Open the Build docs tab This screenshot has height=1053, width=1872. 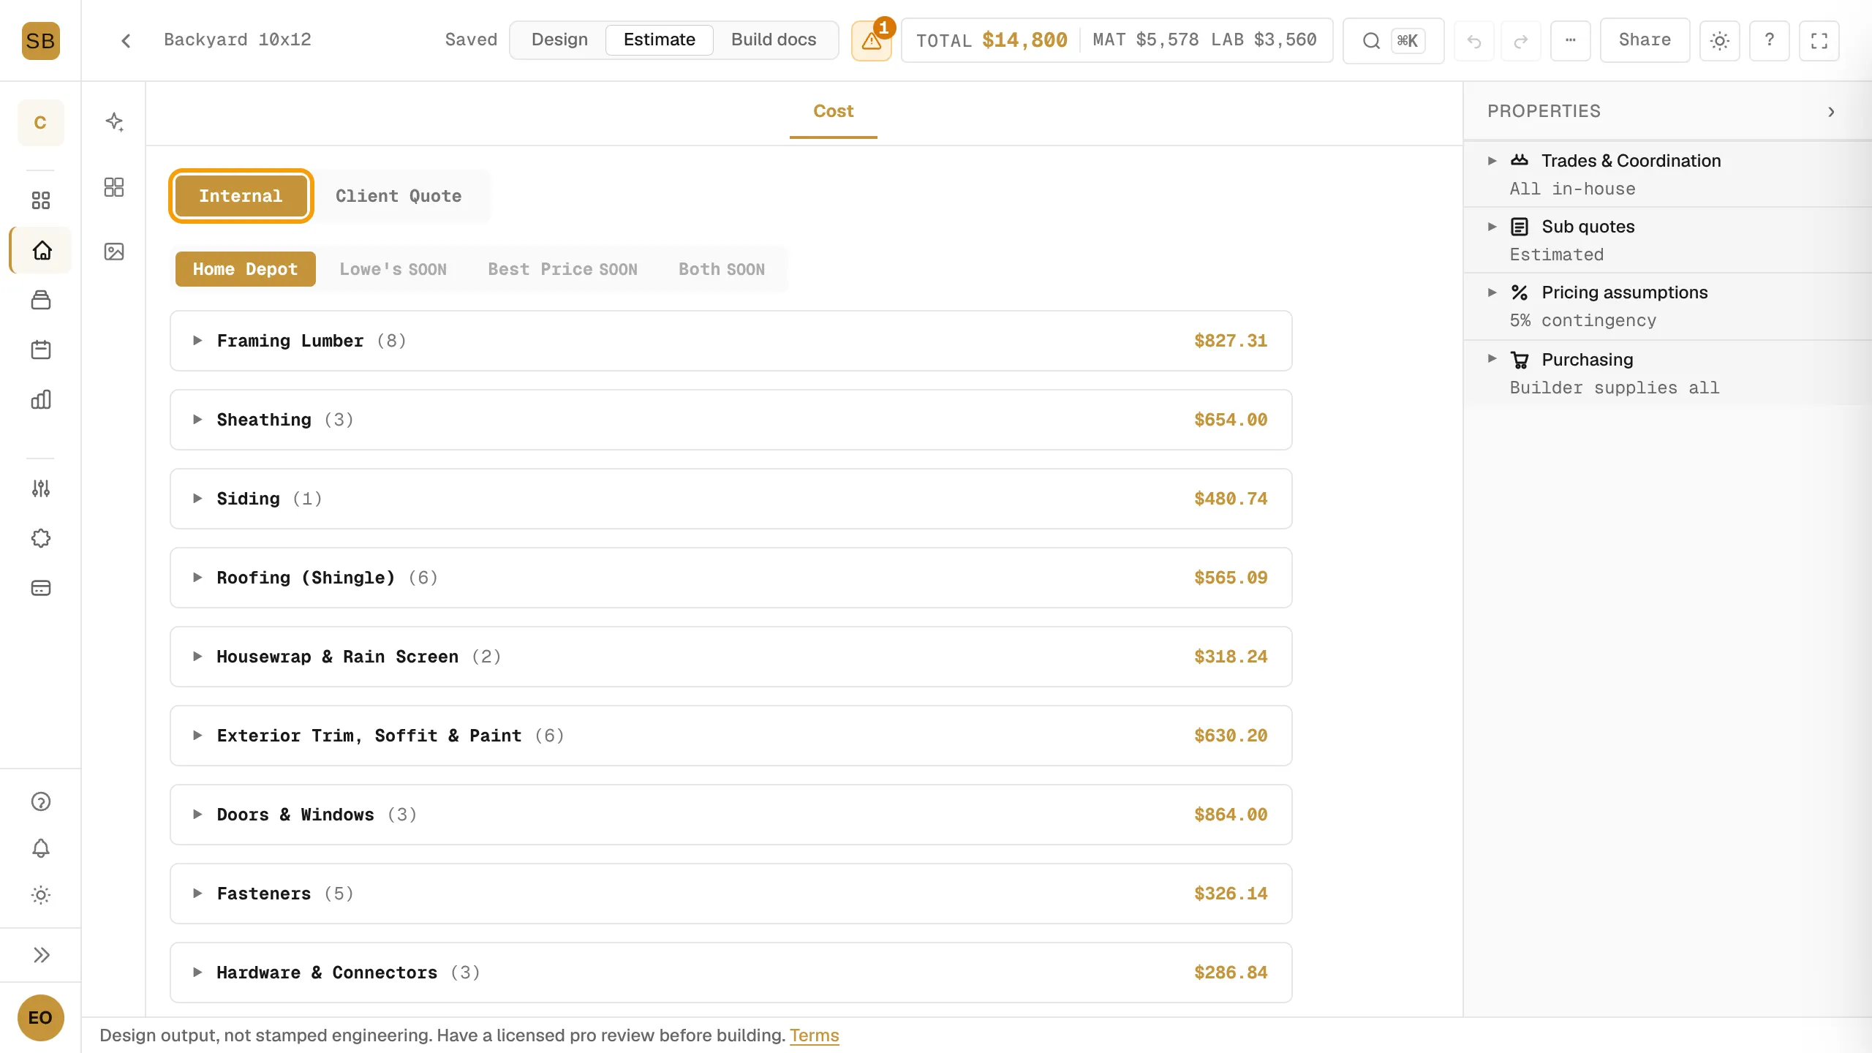[774, 39]
